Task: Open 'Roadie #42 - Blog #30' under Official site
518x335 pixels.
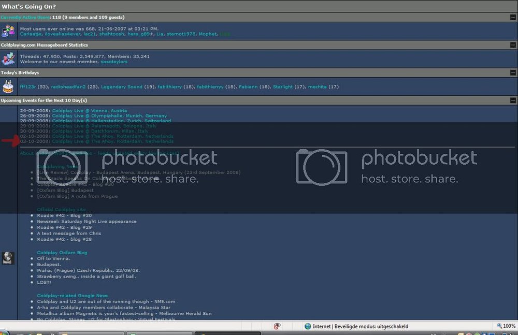Action: pos(64,215)
